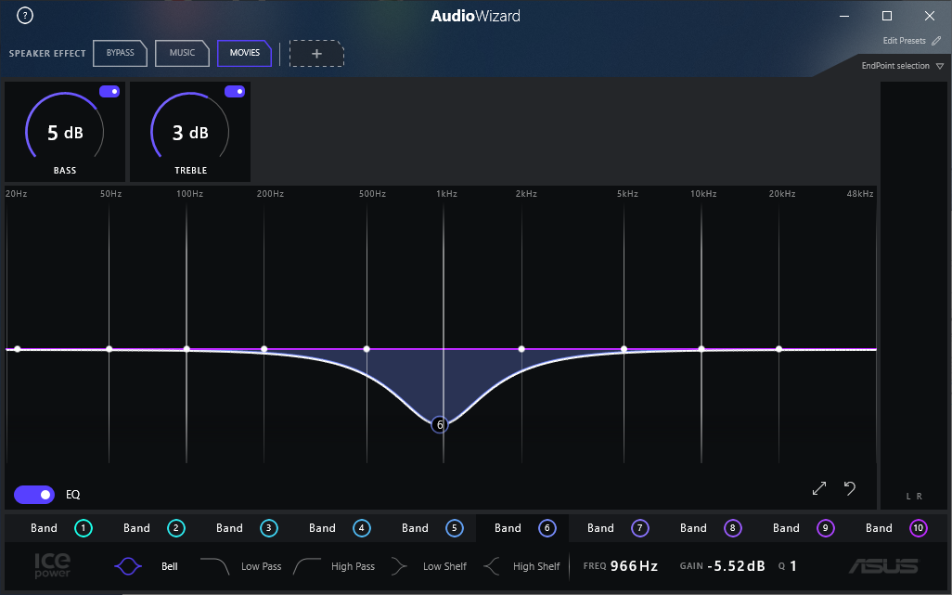Screen dimensions: 952x595
Task: Select Band 7 circle icon
Action: click(640, 528)
